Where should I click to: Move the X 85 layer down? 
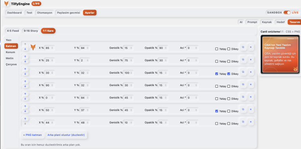coord(25,49)
